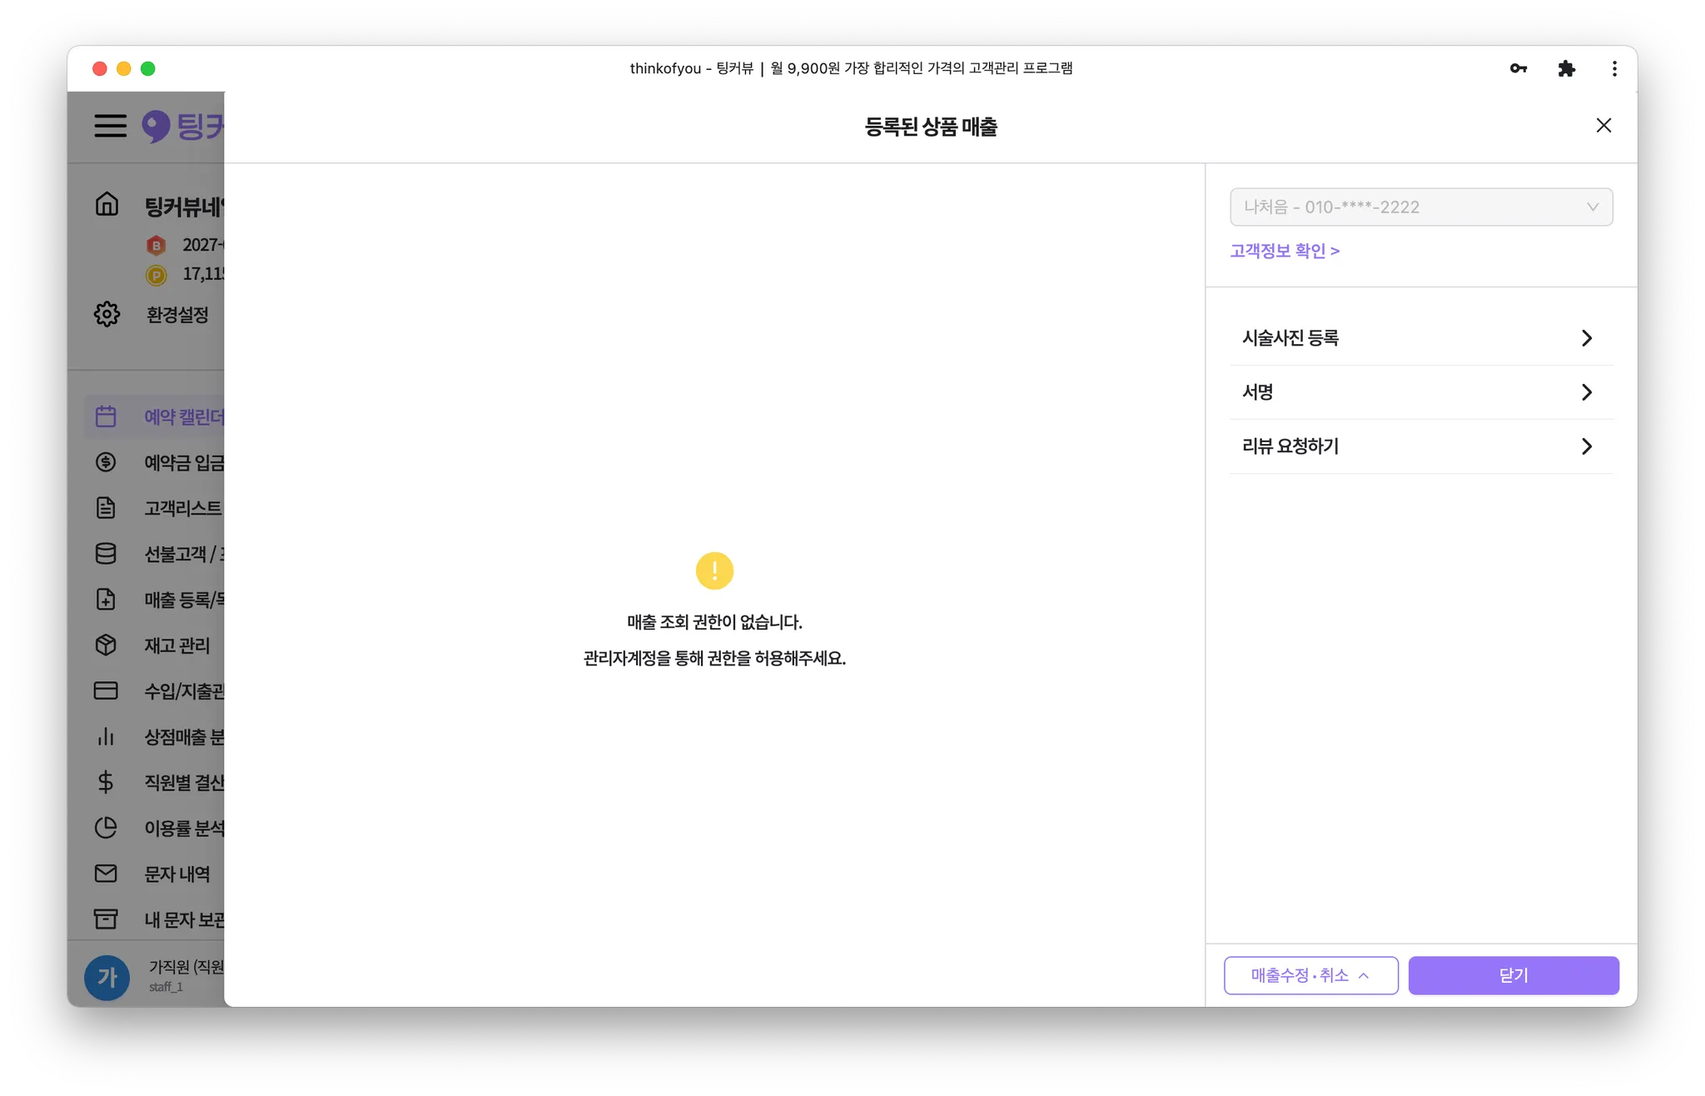
Task: Expand 서명 row chevron
Action: (1586, 392)
